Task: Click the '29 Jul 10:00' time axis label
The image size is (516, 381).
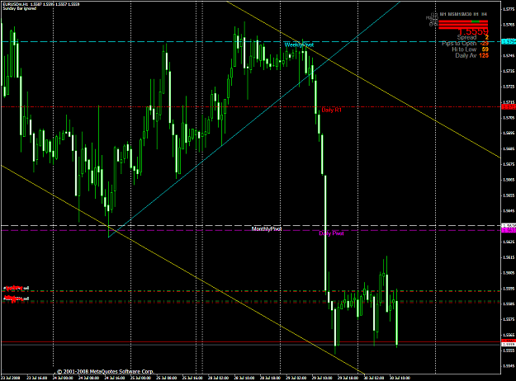Action: (322, 378)
